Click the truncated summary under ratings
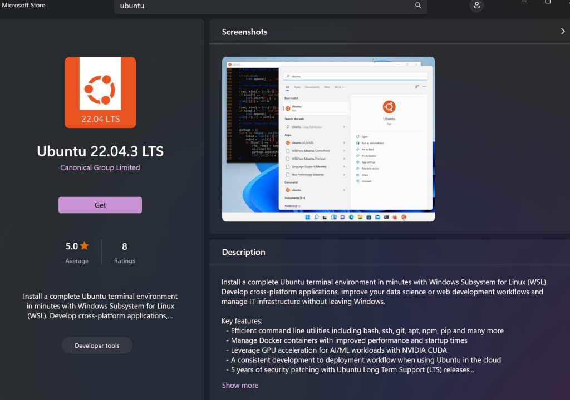 click(100, 306)
